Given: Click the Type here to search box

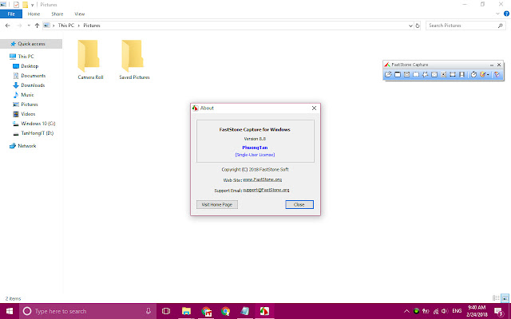Looking at the screenshot, I should coord(88,311).
